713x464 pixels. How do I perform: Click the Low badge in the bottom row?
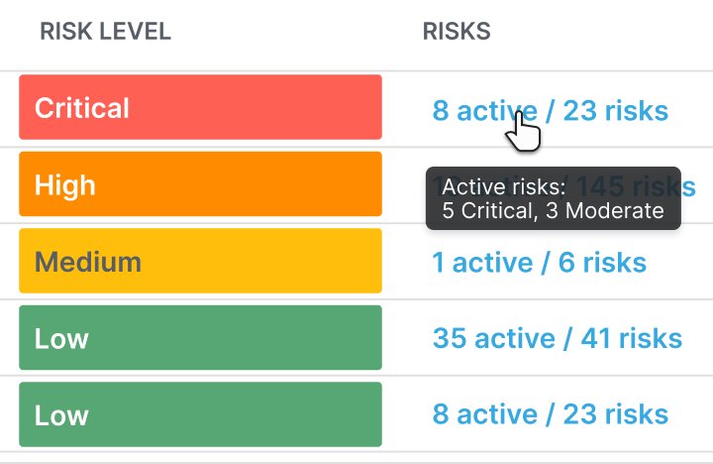(x=200, y=414)
